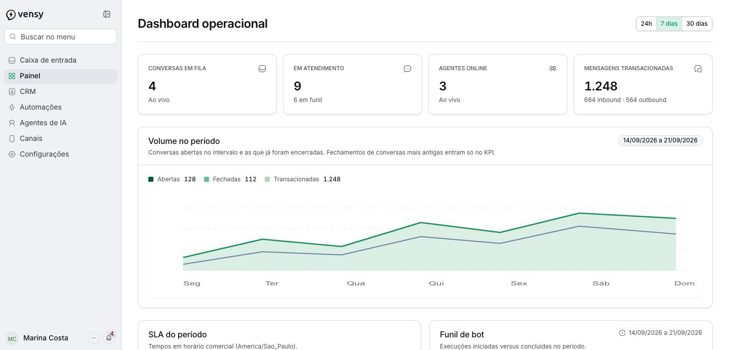Click the MC avatar of Marina Costa
Viewport: 729px width, 350px height.
12,338
